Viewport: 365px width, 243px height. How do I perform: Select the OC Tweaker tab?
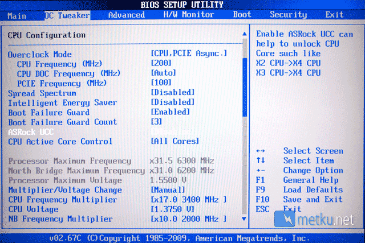[67, 15]
